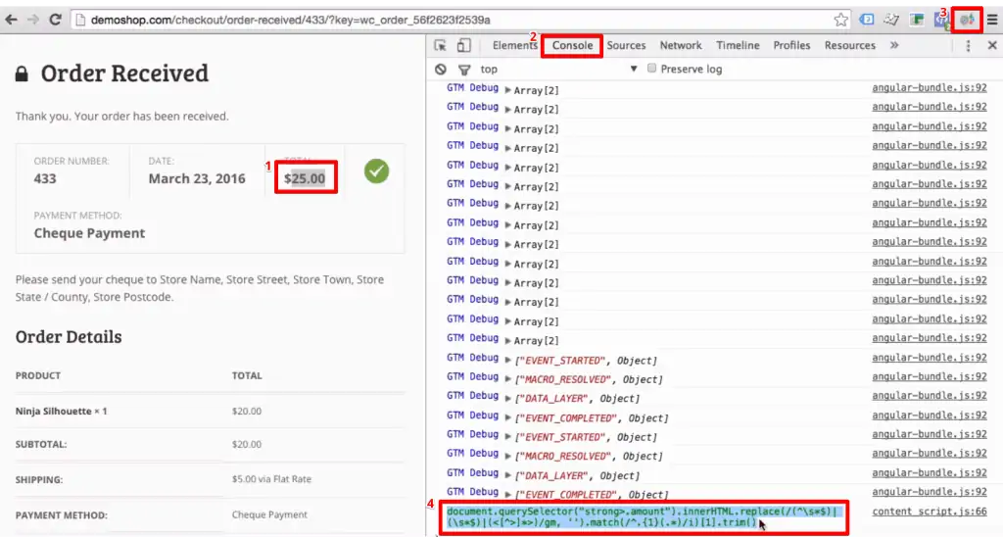The image size is (1003, 538).
Task: Click the green checkmark order icon
Action: [376, 171]
